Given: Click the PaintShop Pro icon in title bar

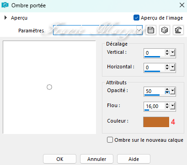Looking at the screenshot, I should click(x=5, y=5).
